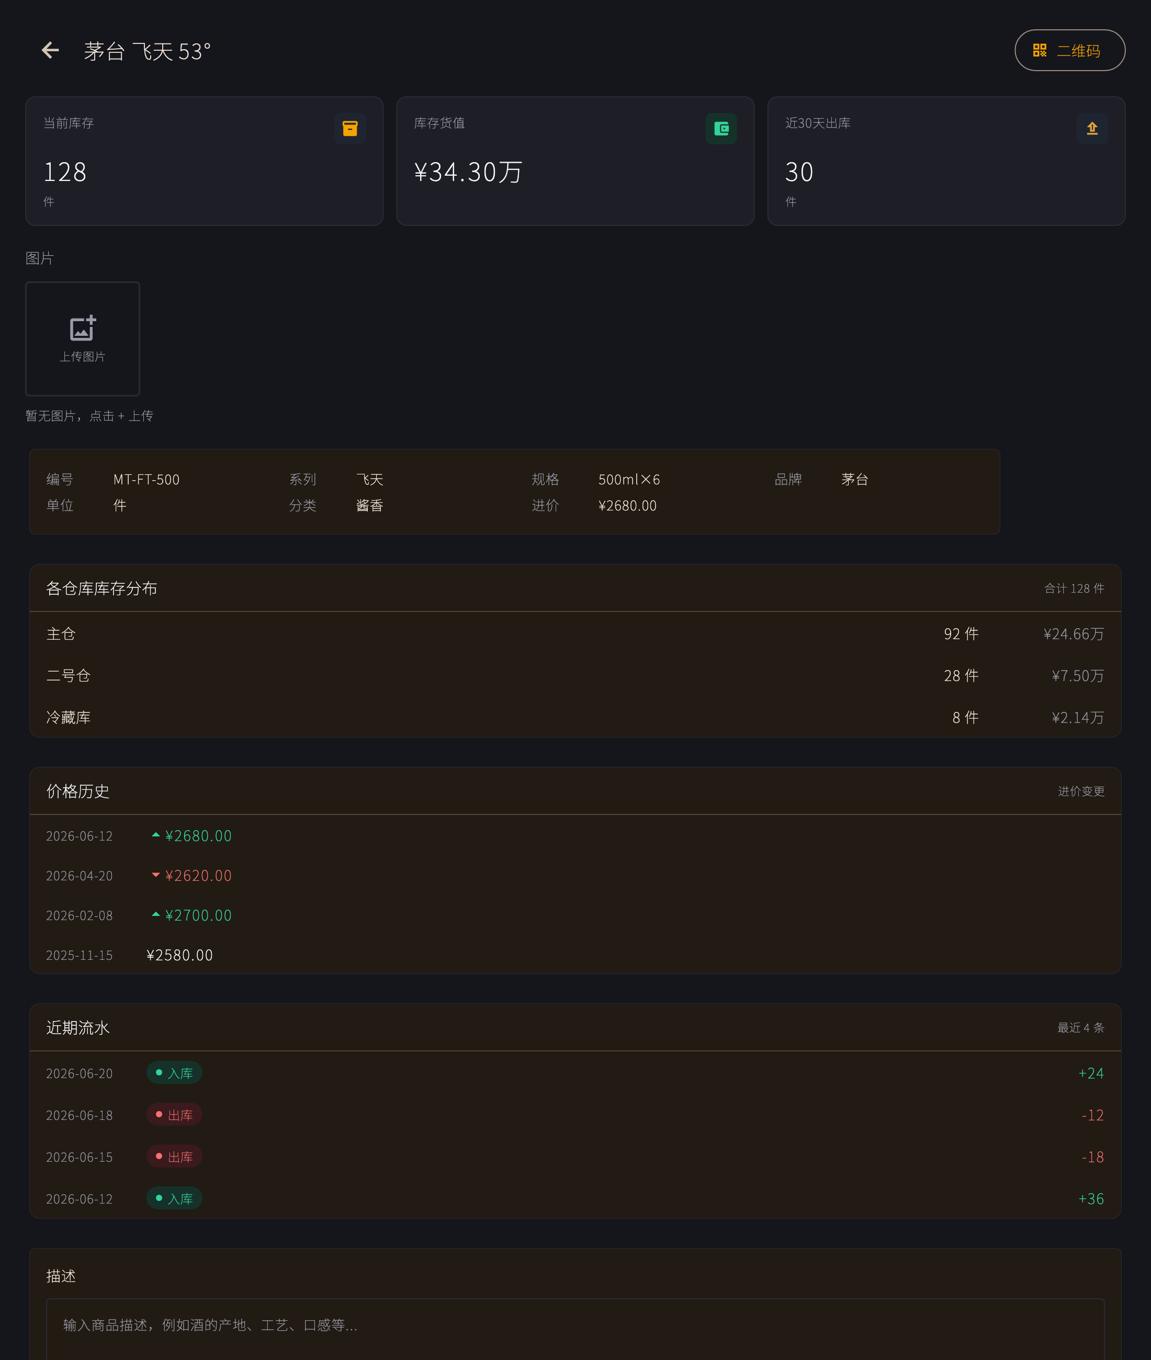Click the 近30天出库 count 30
The height and width of the screenshot is (1360, 1151).
799,172
